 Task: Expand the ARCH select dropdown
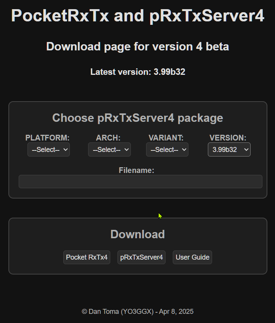[109, 150]
